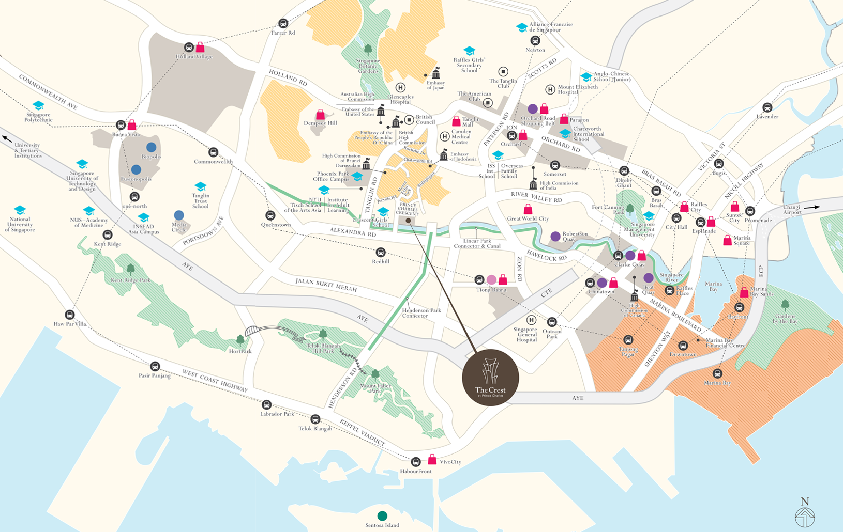Select the Henderson Park Connector label

pos(421,313)
